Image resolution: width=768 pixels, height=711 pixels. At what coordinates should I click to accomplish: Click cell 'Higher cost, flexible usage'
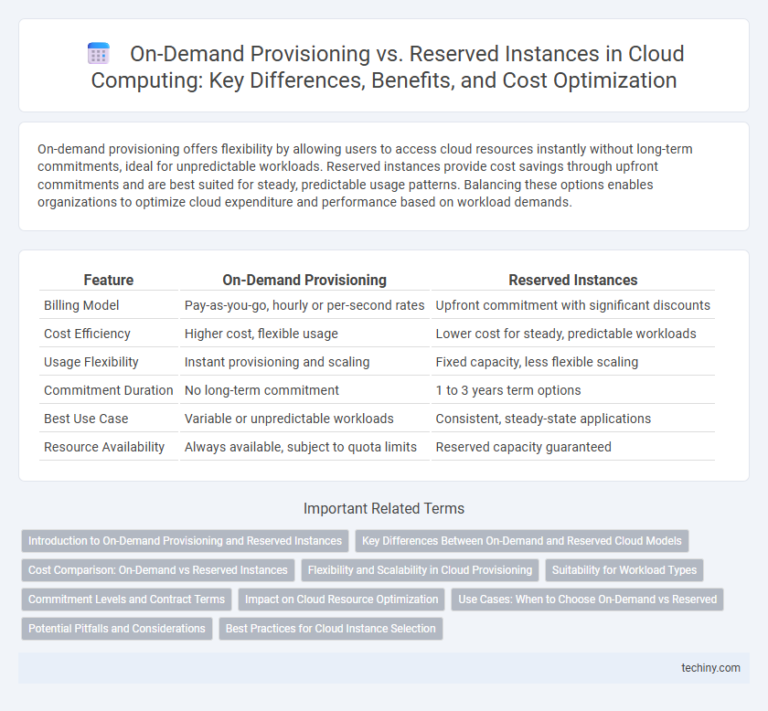tap(304, 334)
